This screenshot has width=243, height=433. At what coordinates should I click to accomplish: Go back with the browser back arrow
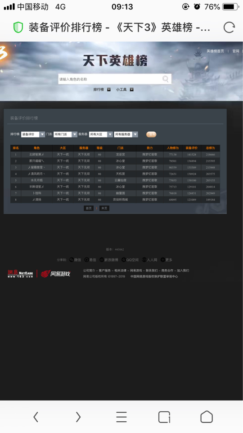[x=36, y=417]
